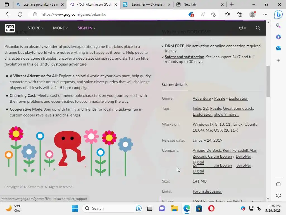Open the Windows Start button

(75, 208)
